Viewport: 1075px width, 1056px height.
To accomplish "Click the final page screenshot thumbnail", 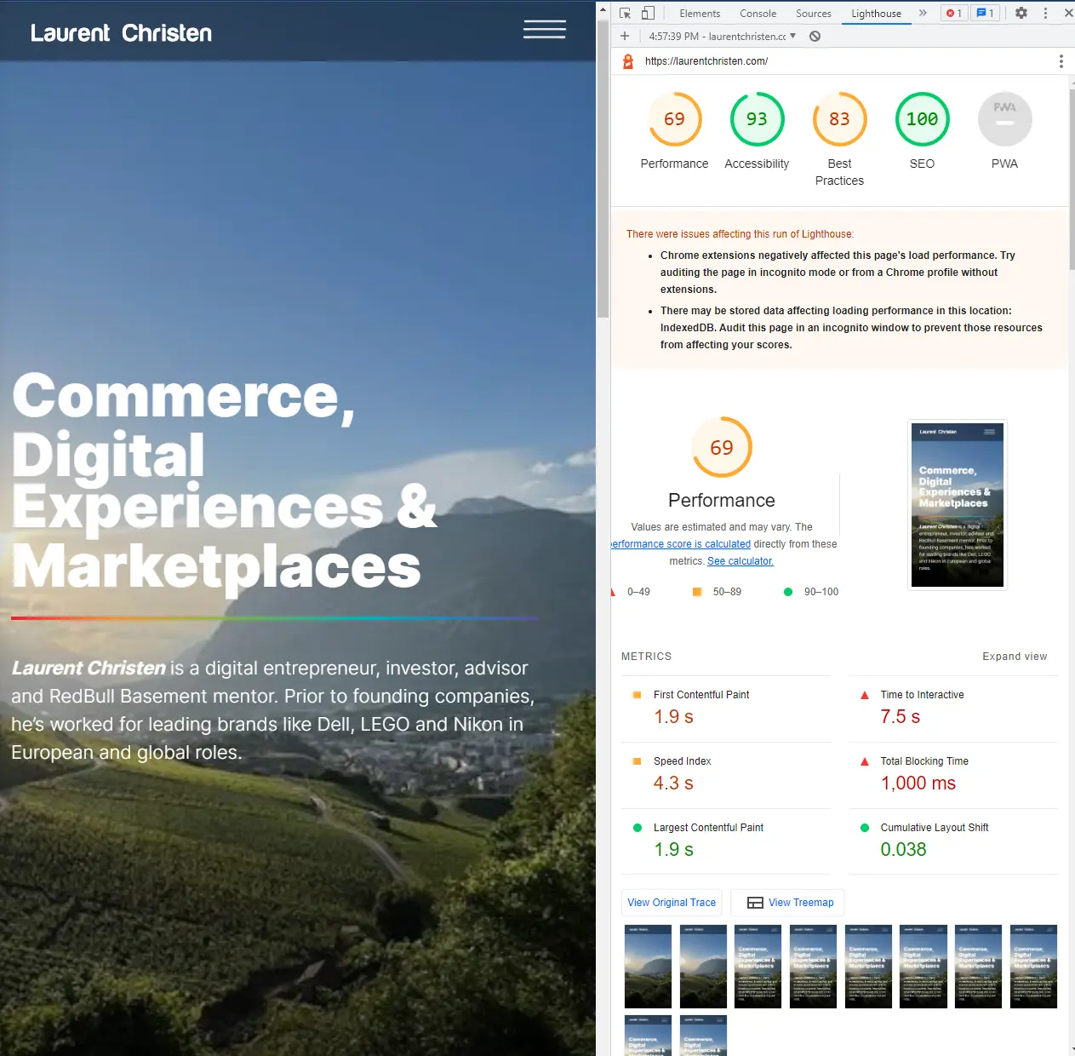I will coord(958,505).
